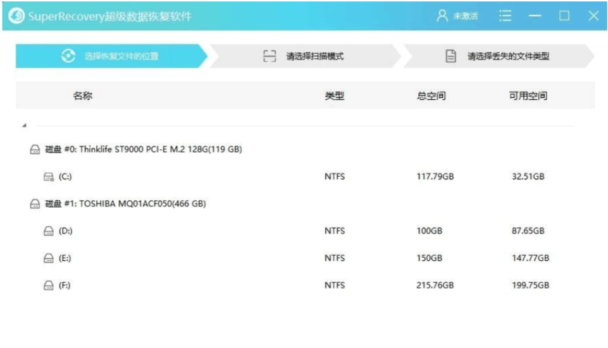Open the hamburger list menu icon

tap(505, 16)
